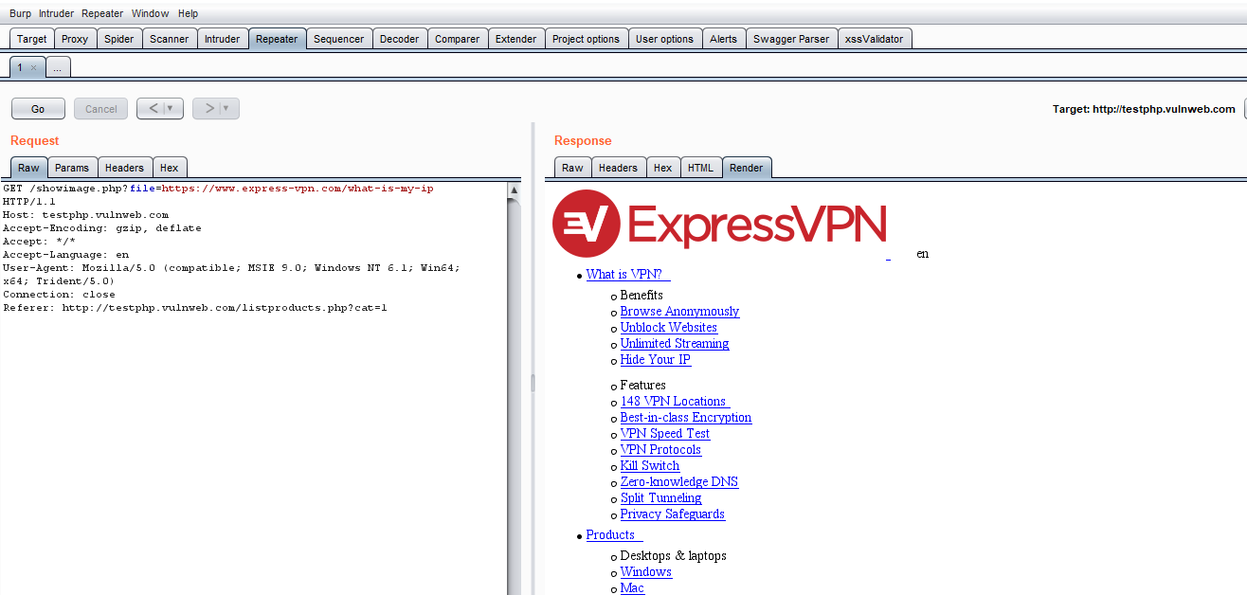Go back with the left arrow button
The image size is (1247, 595).
(153, 108)
